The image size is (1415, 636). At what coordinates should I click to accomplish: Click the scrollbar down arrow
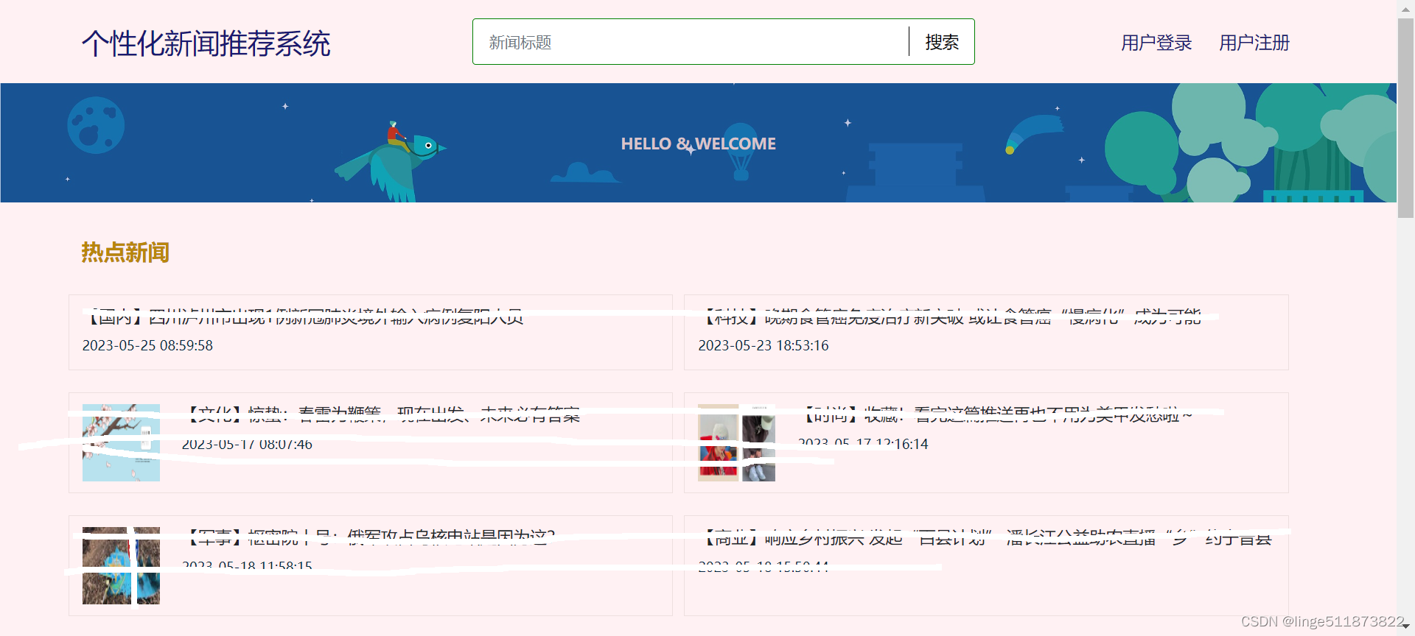pyautogui.click(x=1405, y=626)
